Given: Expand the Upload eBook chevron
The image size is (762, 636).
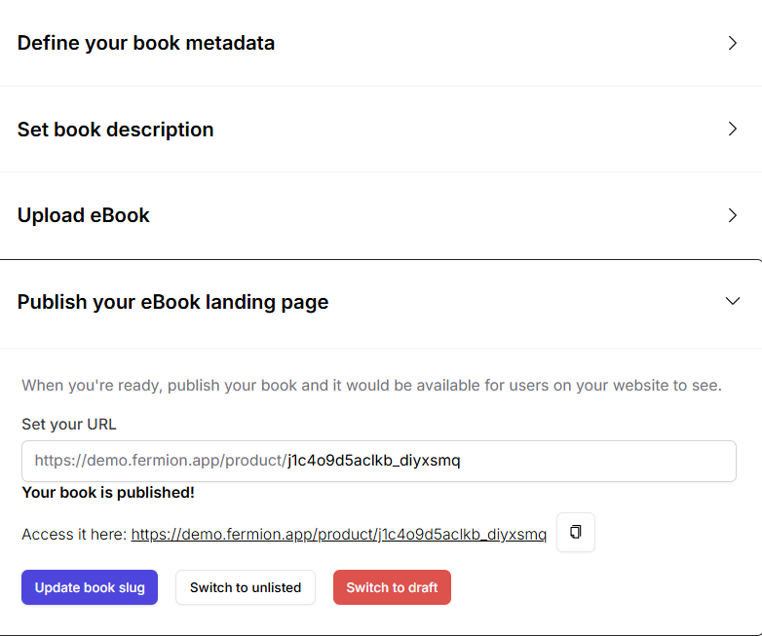Looking at the screenshot, I should [733, 215].
